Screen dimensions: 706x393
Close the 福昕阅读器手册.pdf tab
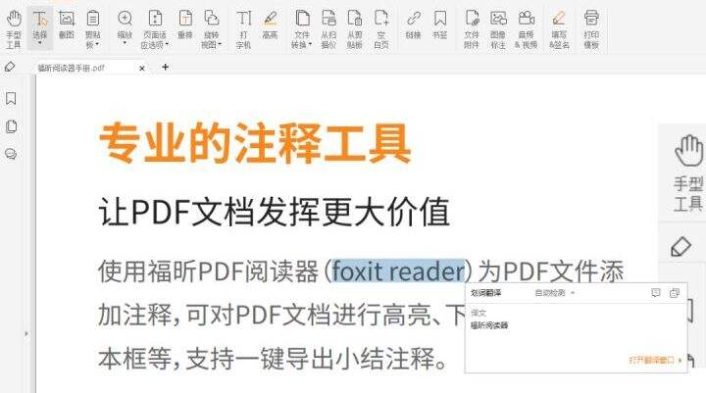coord(142,68)
